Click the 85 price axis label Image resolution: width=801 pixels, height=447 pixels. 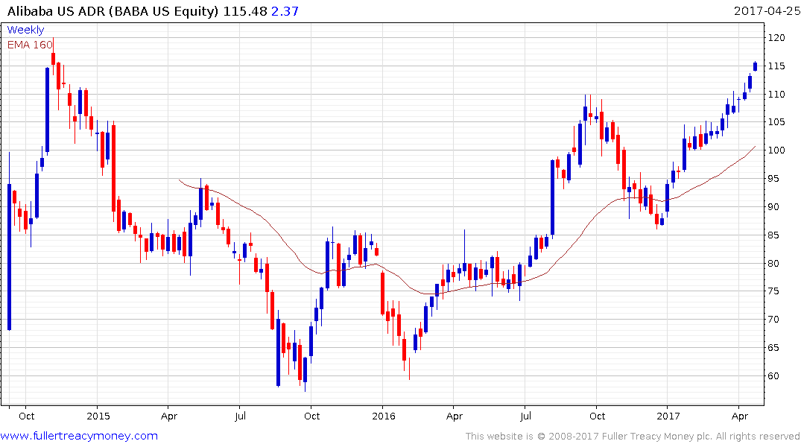pos(773,235)
